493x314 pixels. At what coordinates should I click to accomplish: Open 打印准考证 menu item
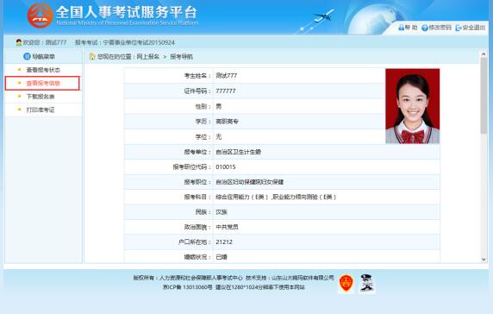coord(41,110)
